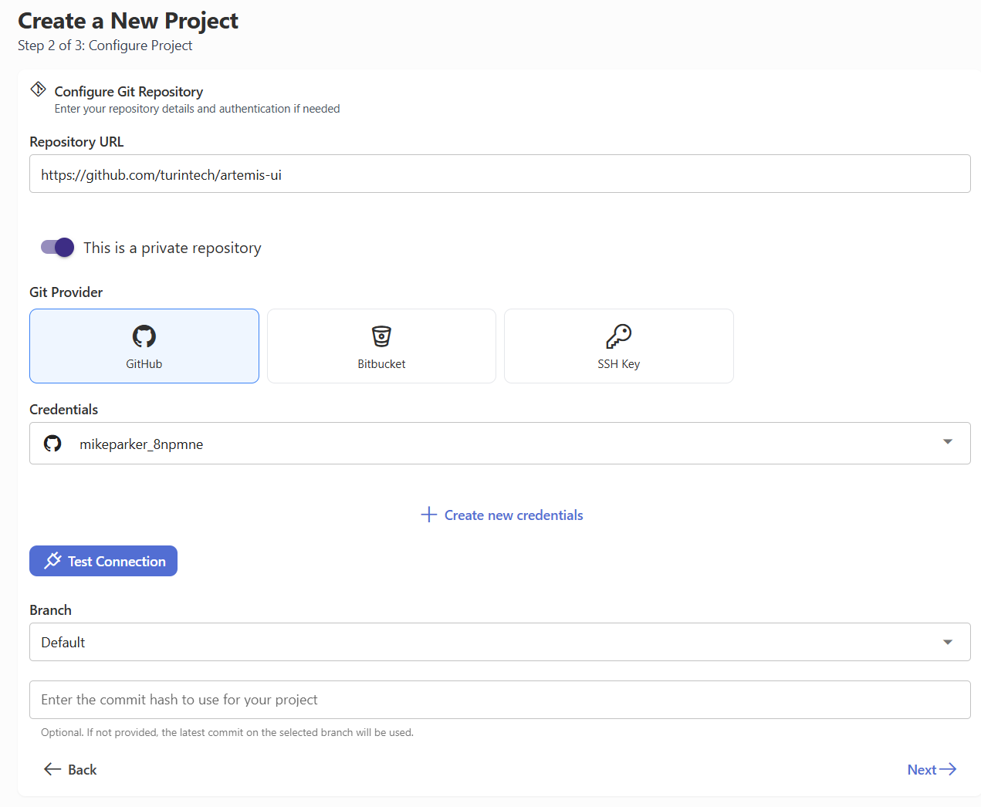The image size is (981, 807).
Task: Click the GitHub octocat icon in the provider card
Action: click(144, 336)
